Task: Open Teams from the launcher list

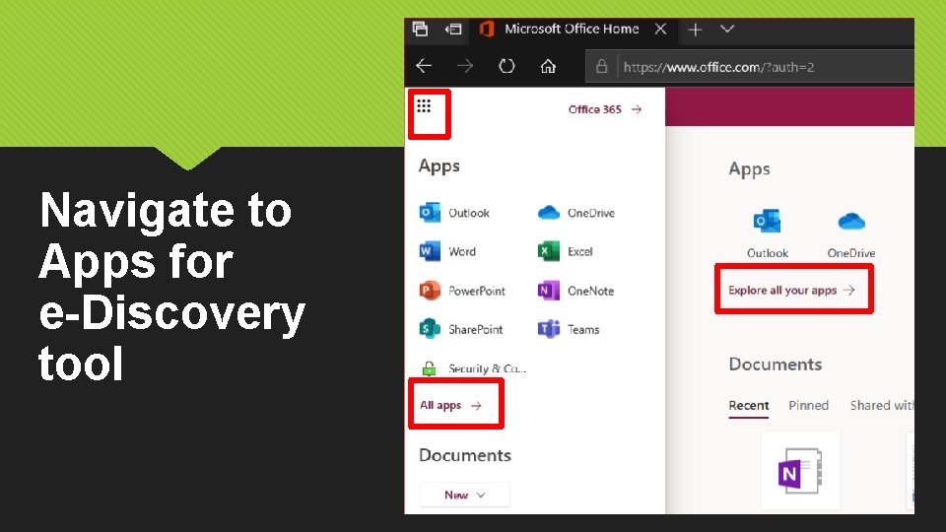Action: (569, 329)
